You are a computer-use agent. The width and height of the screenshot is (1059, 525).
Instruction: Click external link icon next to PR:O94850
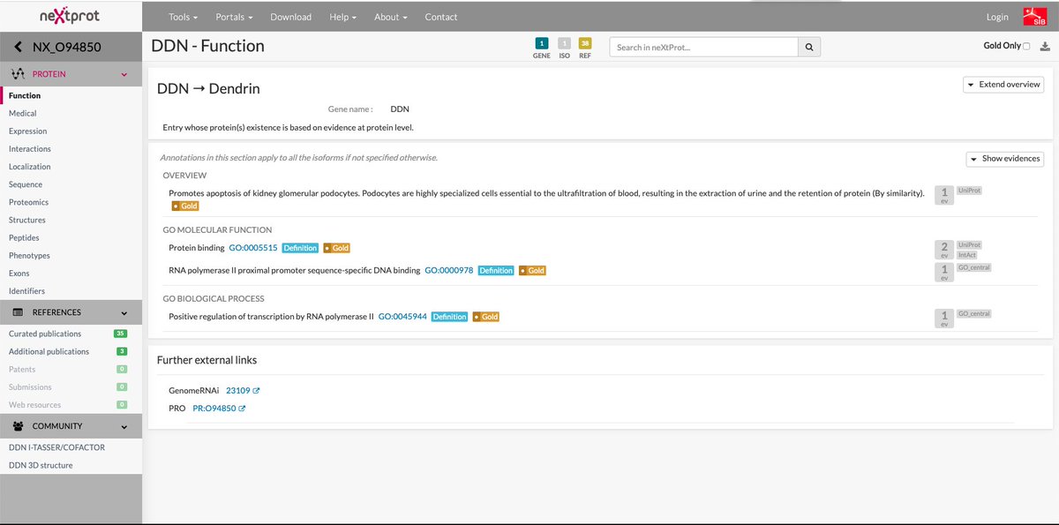pos(242,409)
